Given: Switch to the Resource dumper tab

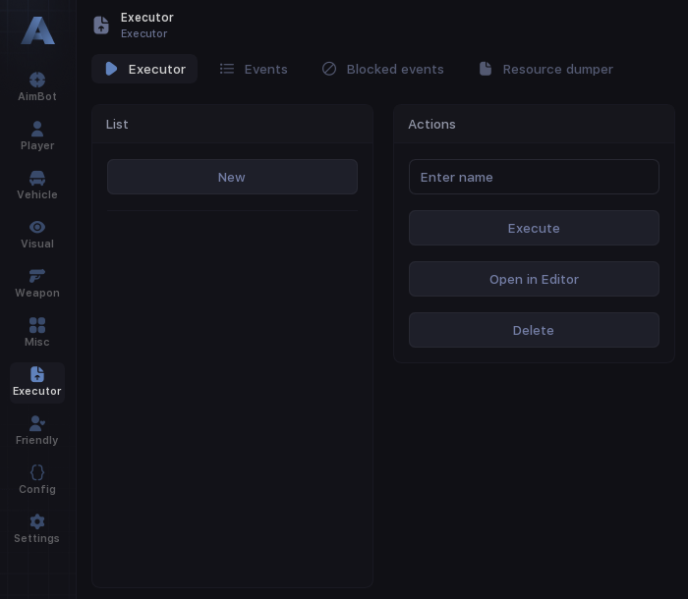Looking at the screenshot, I should [545, 69].
